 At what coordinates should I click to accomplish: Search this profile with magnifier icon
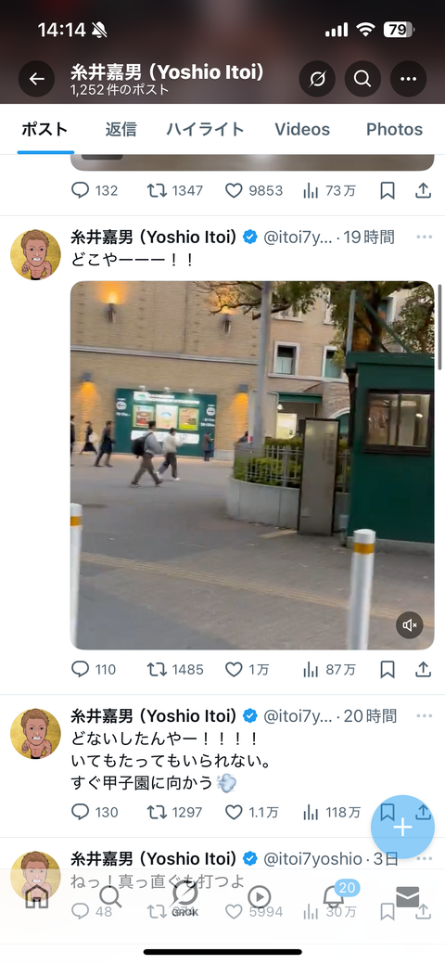(362, 79)
